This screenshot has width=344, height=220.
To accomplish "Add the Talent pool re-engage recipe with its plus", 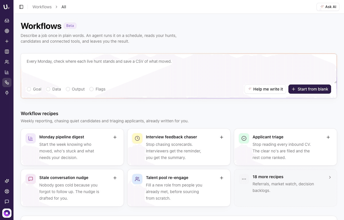I will click(x=222, y=178).
